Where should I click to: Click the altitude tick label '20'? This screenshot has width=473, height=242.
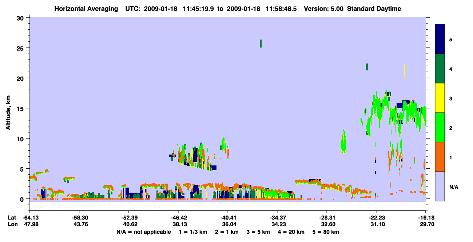[x=21, y=78]
